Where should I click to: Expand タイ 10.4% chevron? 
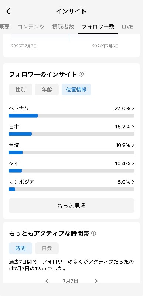(133, 164)
